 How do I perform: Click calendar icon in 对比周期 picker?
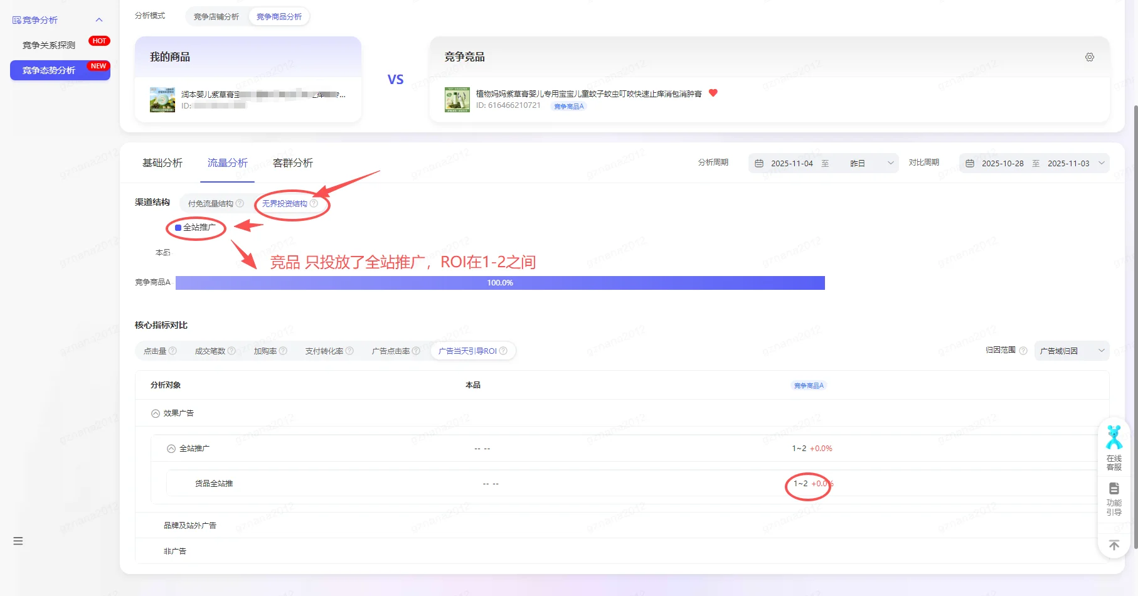970,163
